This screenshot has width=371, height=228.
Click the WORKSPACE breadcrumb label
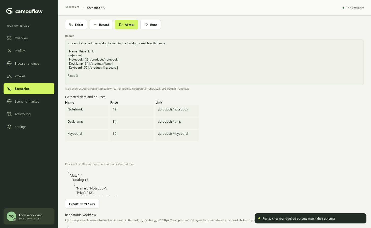pyautogui.click(x=72, y=7)
